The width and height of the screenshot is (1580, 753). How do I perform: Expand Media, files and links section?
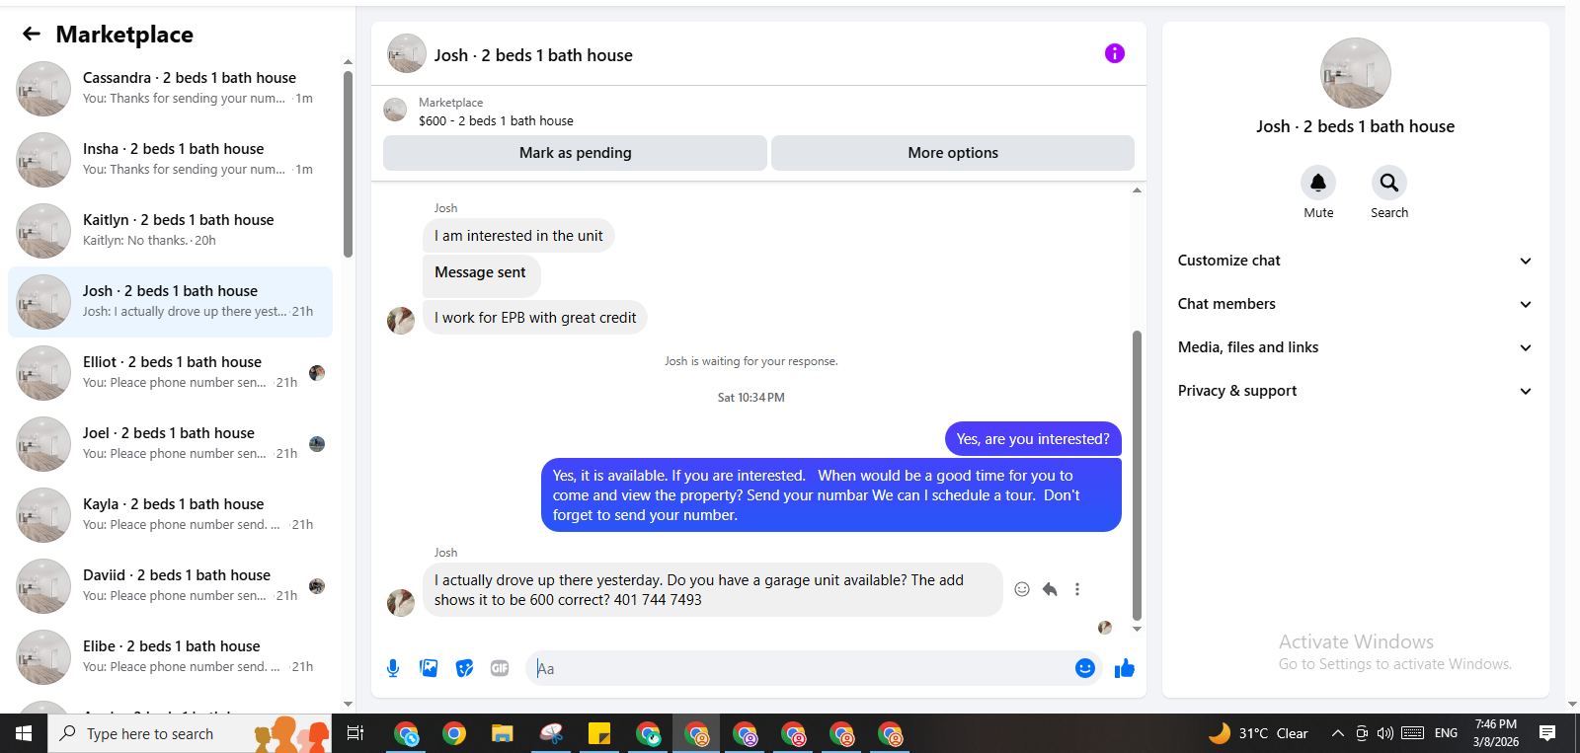(1355, 347)
